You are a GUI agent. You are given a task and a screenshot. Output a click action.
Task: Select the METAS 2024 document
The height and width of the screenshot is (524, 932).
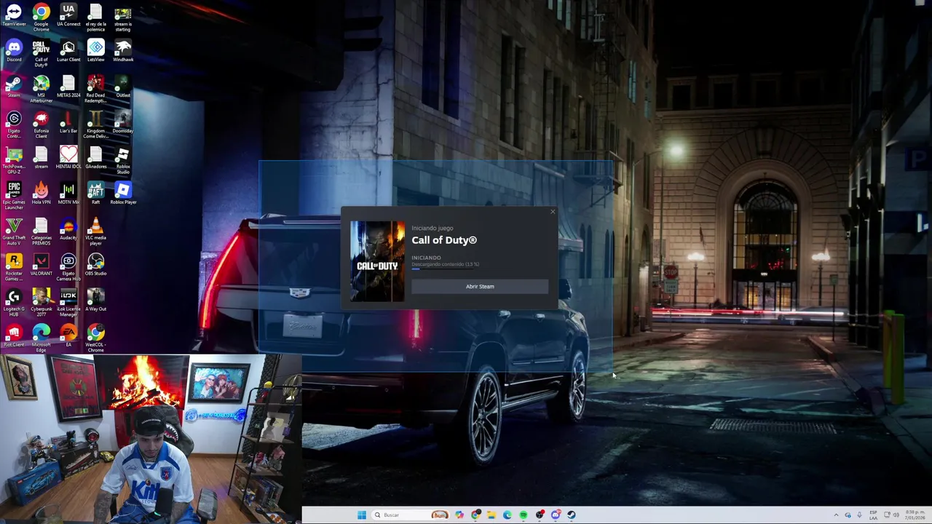pos(68,87)
